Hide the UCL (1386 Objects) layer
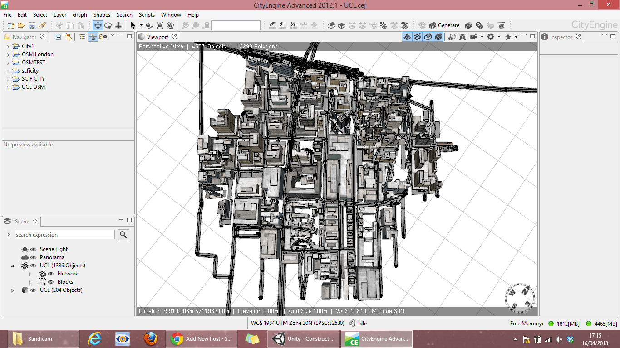The image size is (620, 348). [33, 266]
